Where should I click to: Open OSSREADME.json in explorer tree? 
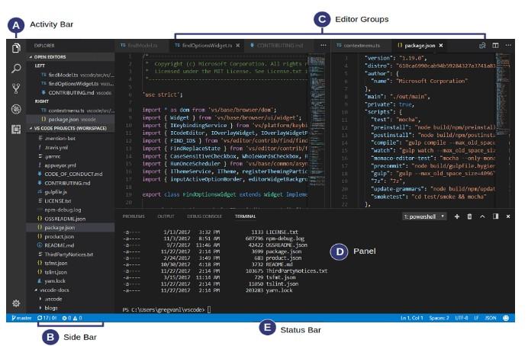(x=71, y=219)
